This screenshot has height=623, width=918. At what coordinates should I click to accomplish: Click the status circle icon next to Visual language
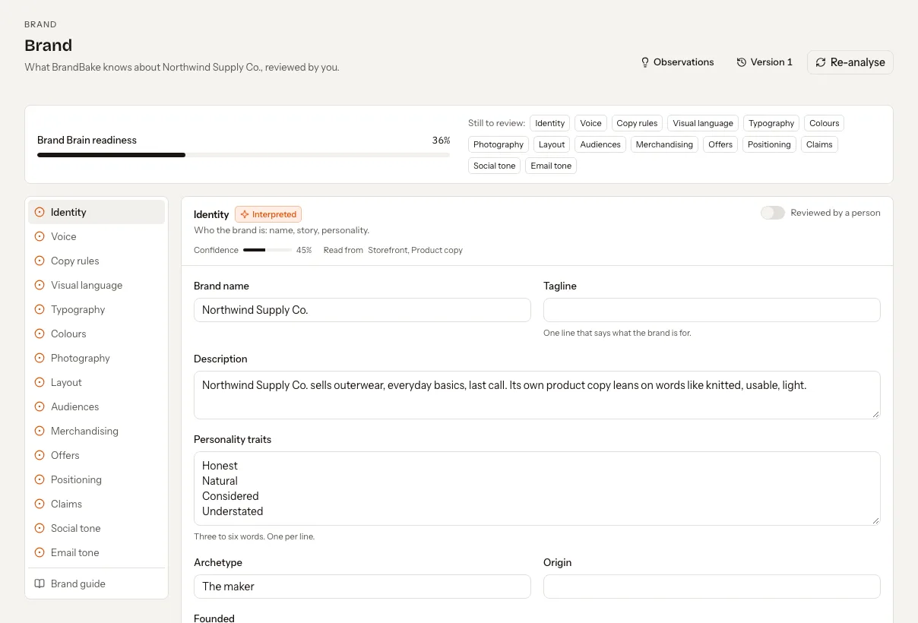pos(40,285)
